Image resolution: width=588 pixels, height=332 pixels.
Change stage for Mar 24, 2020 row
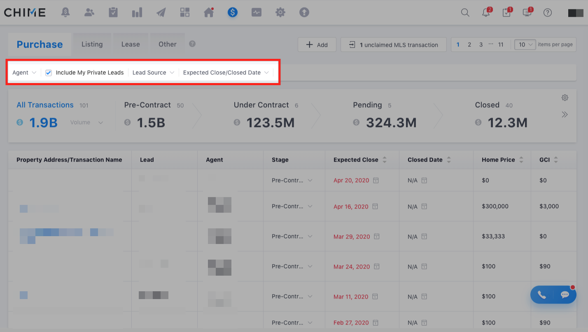[x=292, y=267]
